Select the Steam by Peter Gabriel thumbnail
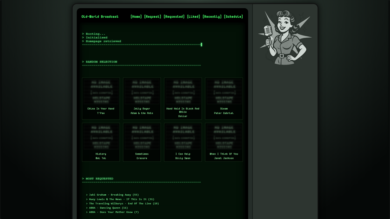 pos(224,92)
